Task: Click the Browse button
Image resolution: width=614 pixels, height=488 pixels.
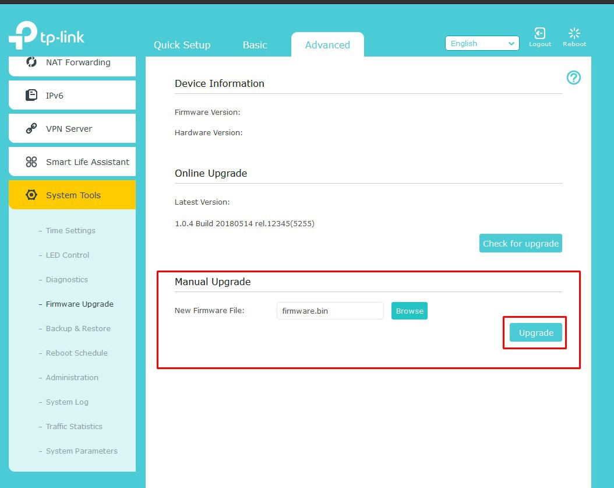Action: (409, 311)
